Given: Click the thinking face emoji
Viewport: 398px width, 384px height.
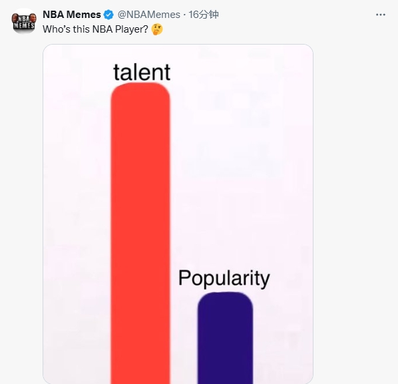Looking at the screenshot, I should (x=157, y=29).
